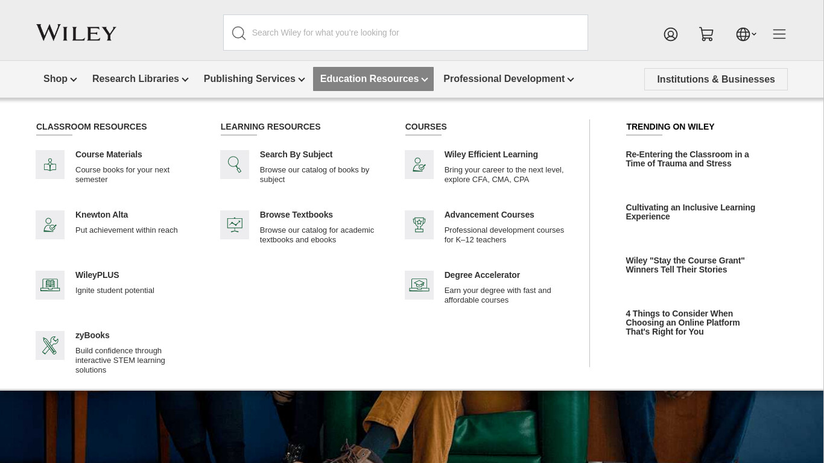Click the Search By Subject magnifier icon
The width and height of the screenshot is (824, 463).
[235, 165]
